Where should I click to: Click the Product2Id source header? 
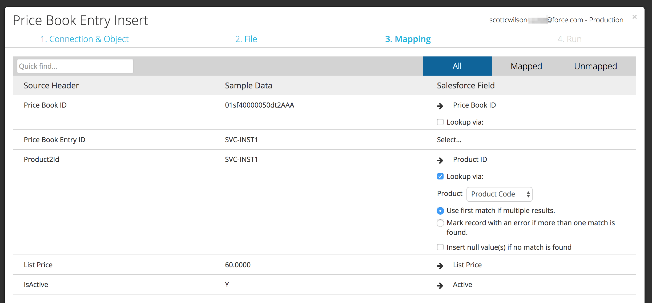coord(41,159)
